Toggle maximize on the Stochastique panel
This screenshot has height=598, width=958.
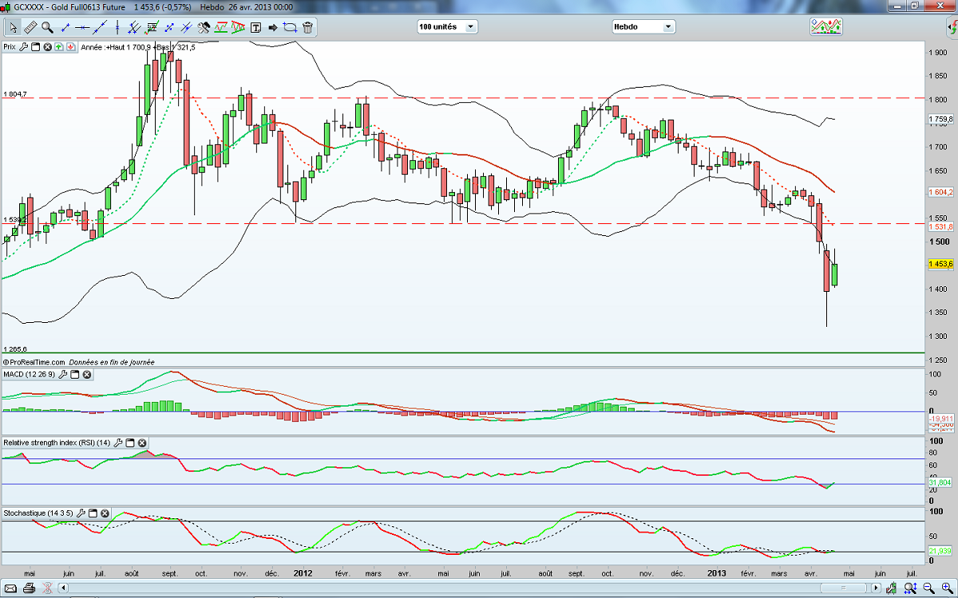92,513
